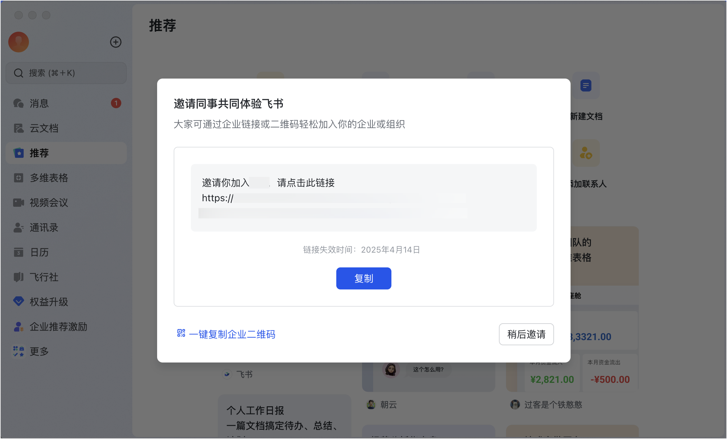The height and width of the screenshot is (439, 727).
Task: Click the 搜索 search field
Action: pos(66,73)
